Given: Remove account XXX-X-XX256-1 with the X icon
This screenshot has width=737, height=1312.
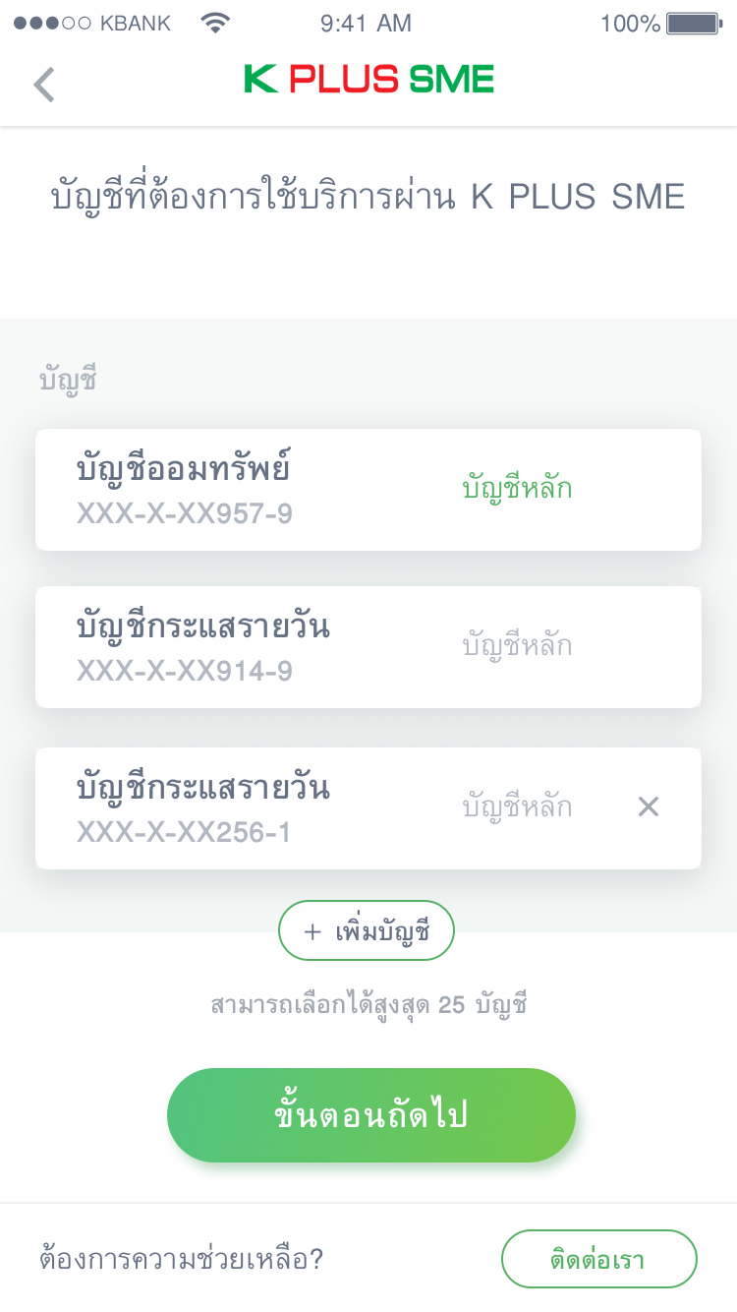Looking at the screenshot, I should coord(648,807).
